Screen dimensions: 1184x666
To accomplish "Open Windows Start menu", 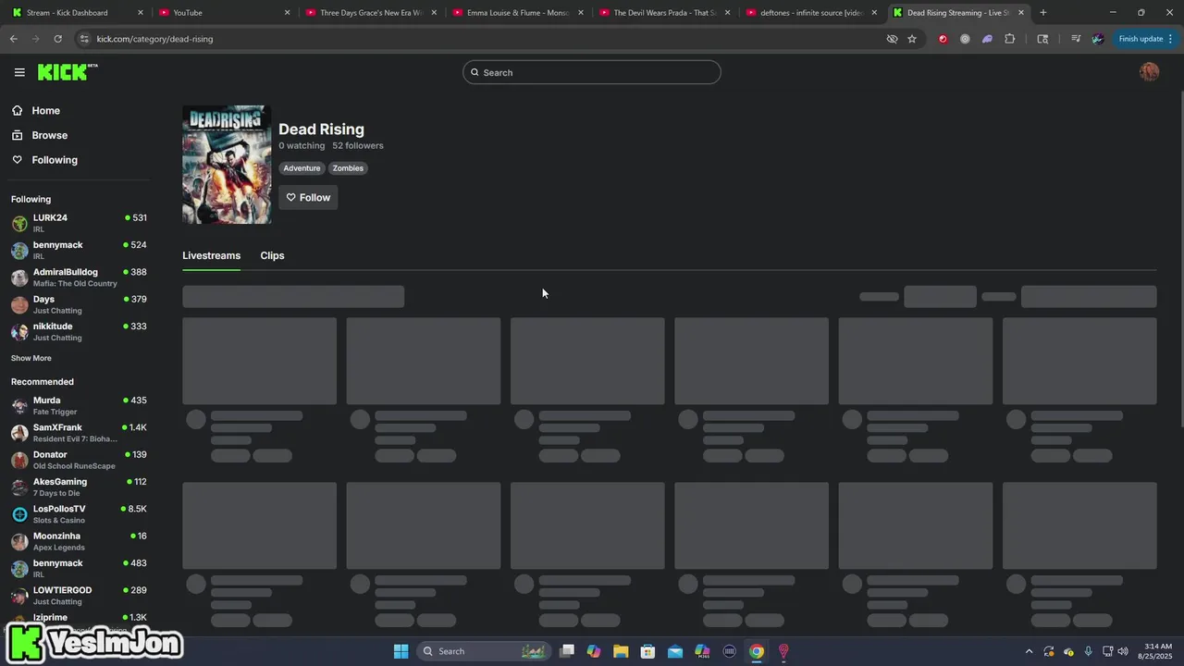I will (x=401, y=651).
